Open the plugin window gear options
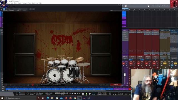 [x=111, y=11]
